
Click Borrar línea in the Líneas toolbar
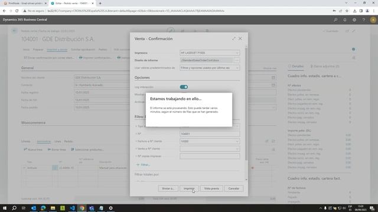[x=57, y=150]
